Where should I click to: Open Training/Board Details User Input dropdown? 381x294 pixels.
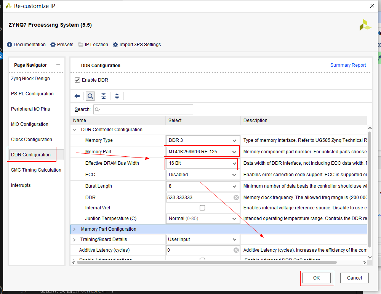pyautogui.click(x=203, y=239)
